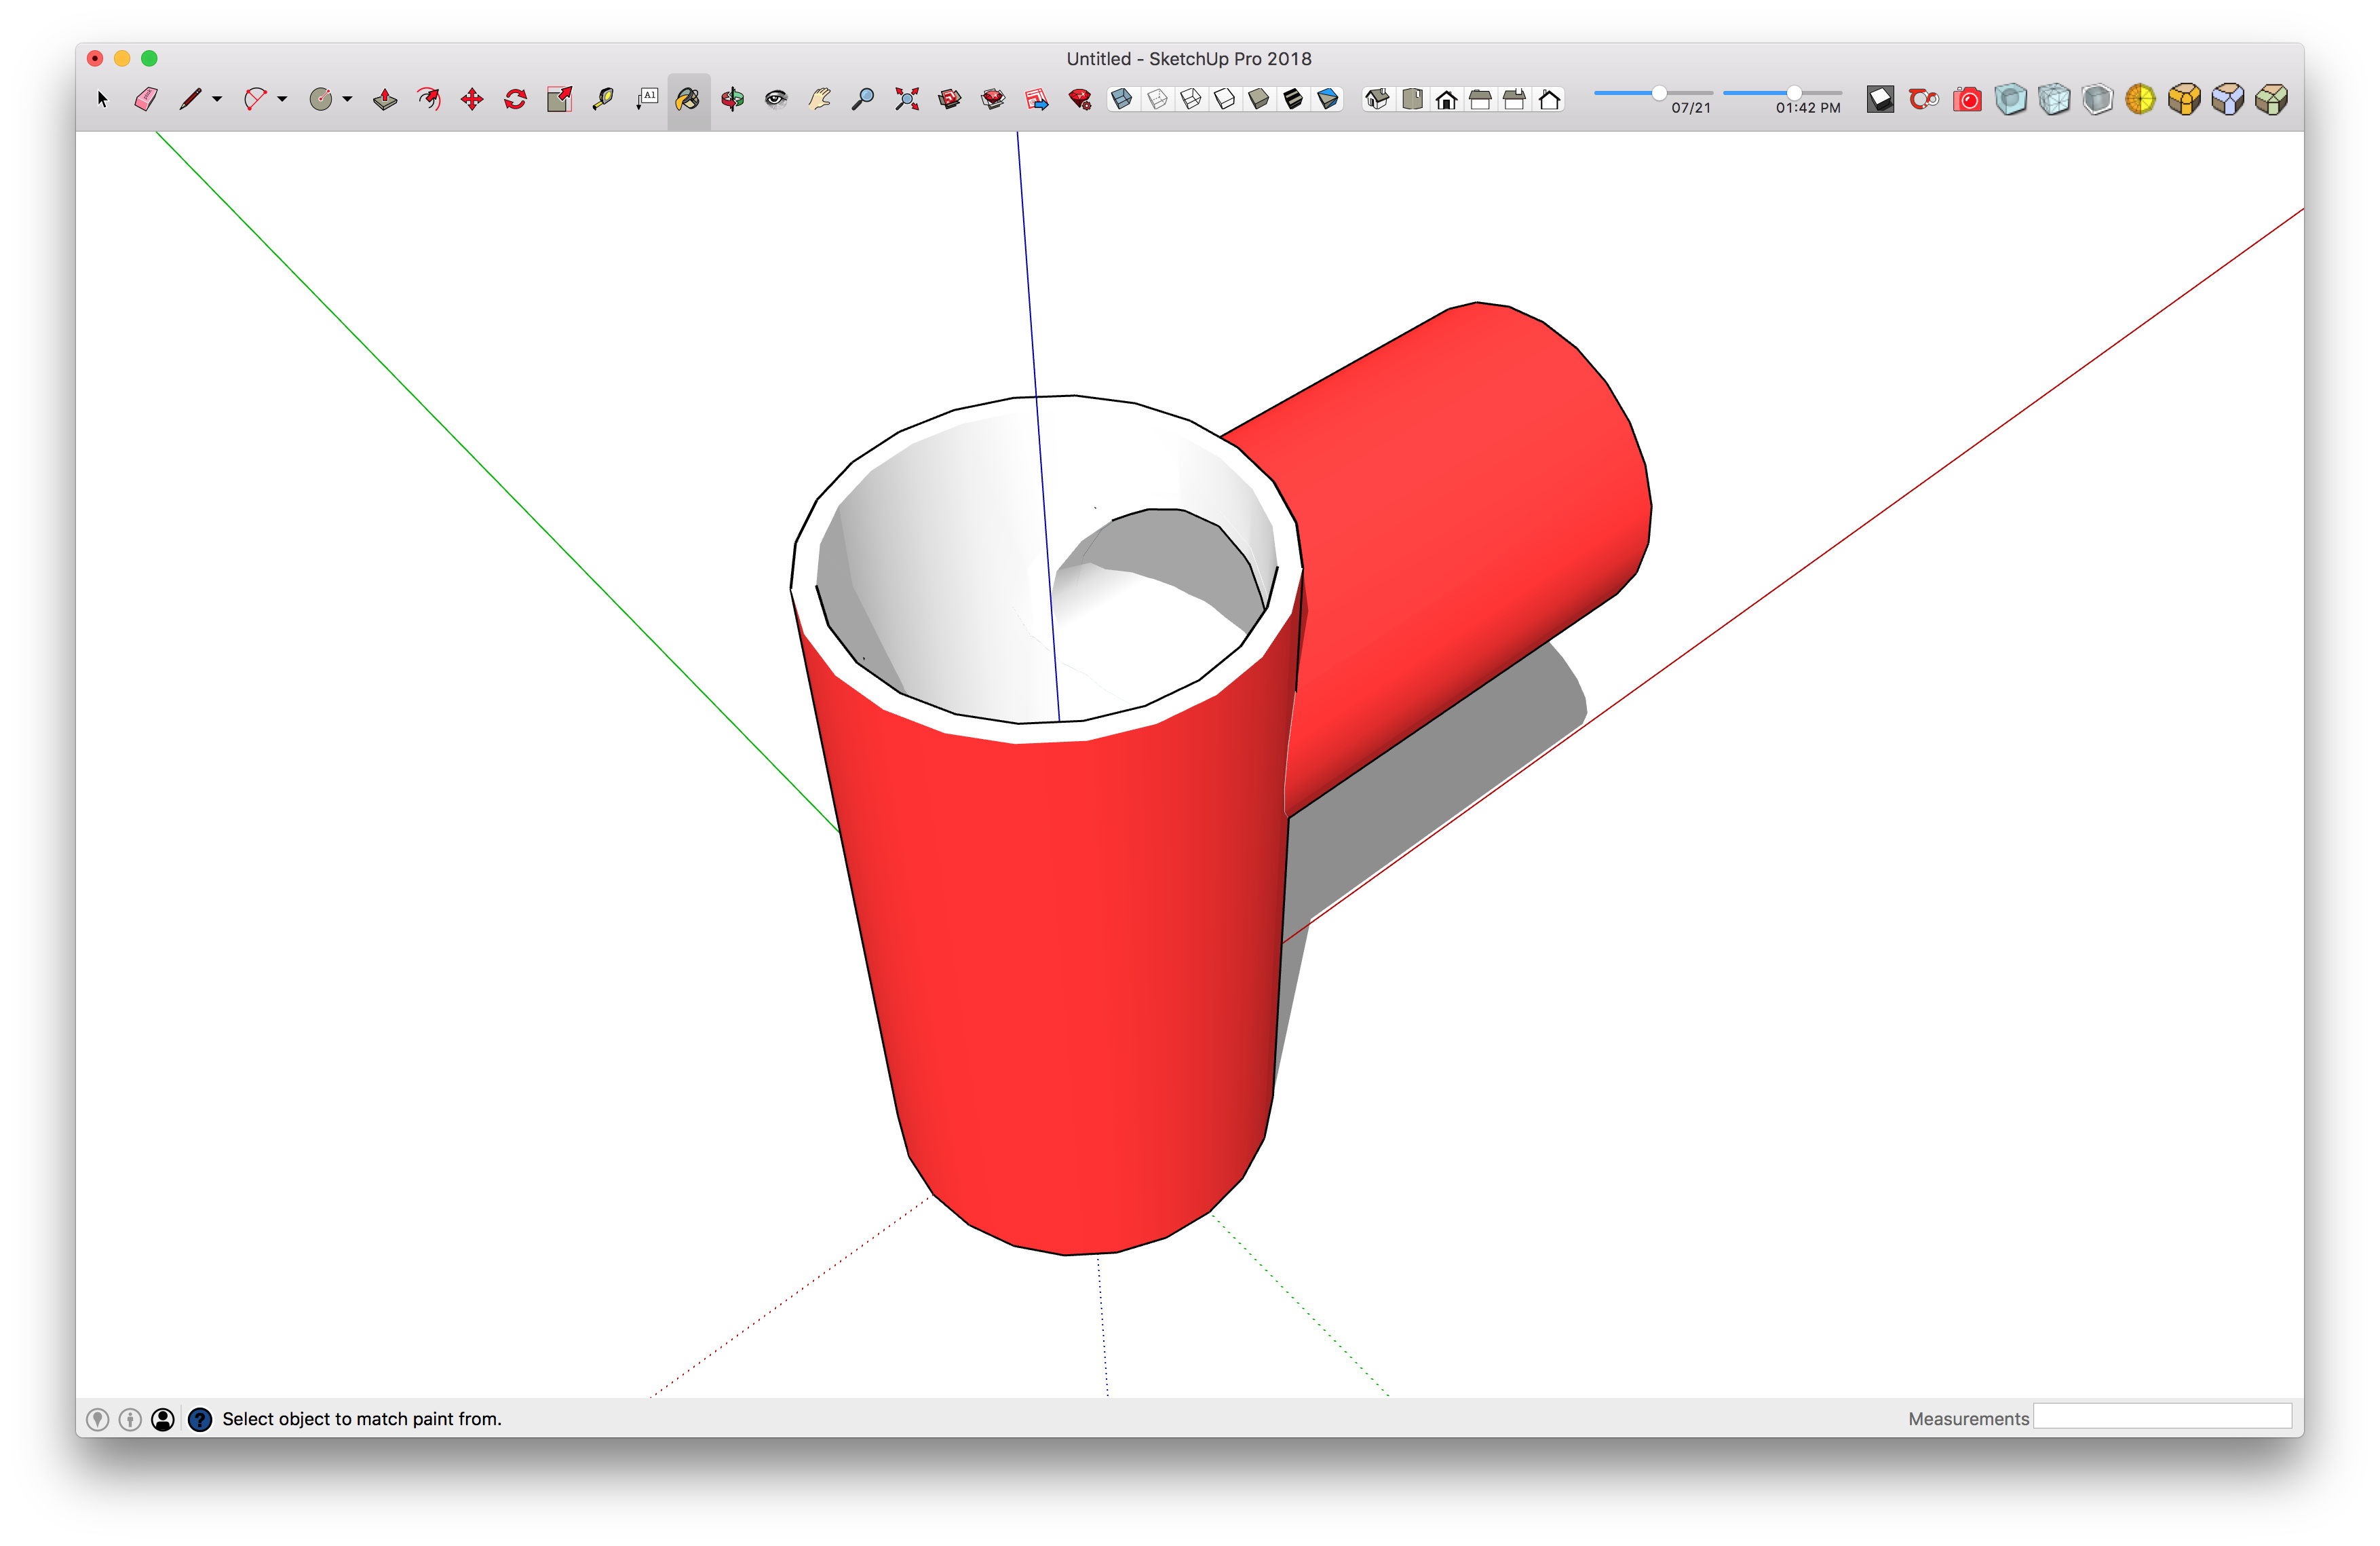Open the Extension Manager ruby gear icon
The width and height of the screenshot is (2380, 1546).
click(1080, 99)
